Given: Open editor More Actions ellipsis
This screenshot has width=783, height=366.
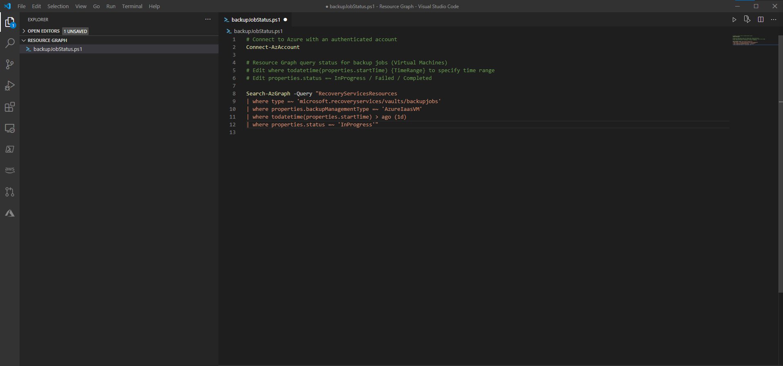Looking at the screenshot, I should tap(774, 20).
